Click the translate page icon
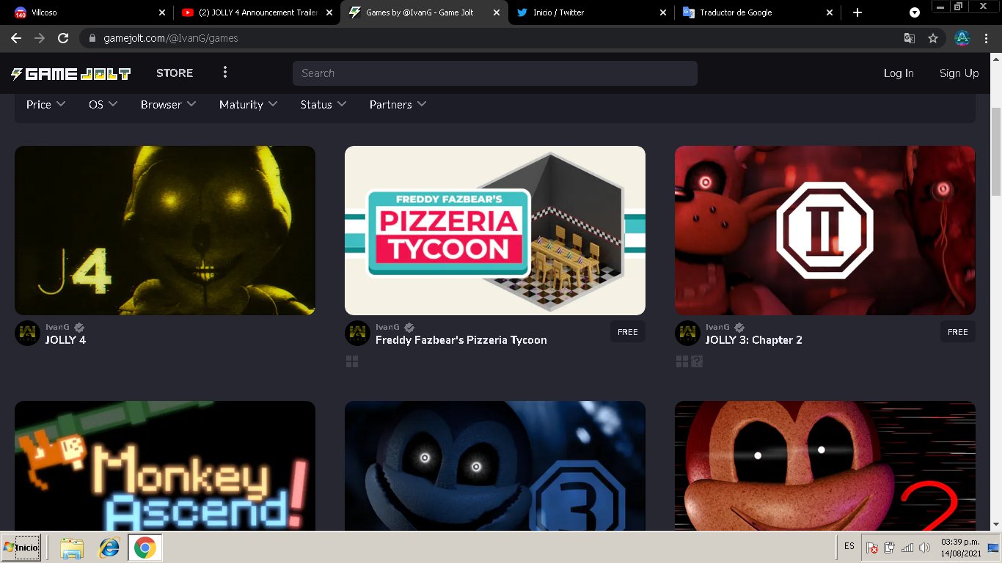This screenshot has width=1002, height=563. coord(910,38)
